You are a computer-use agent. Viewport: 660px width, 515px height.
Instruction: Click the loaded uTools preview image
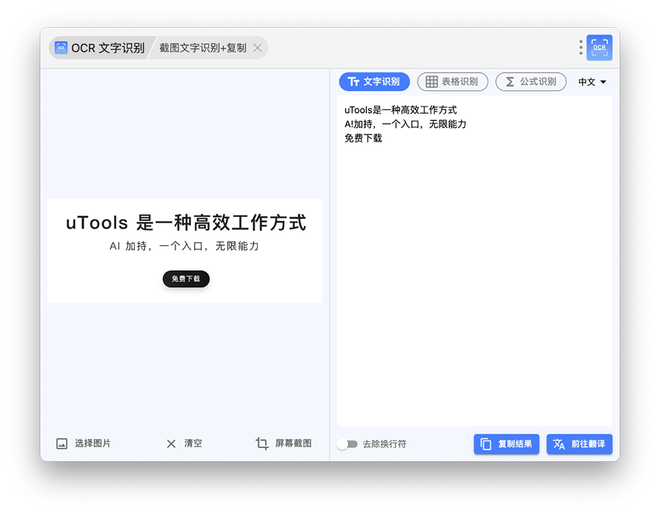click(x=185, y=251)
